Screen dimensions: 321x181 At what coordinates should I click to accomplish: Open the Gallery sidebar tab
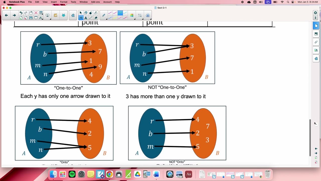click(316, 34)
